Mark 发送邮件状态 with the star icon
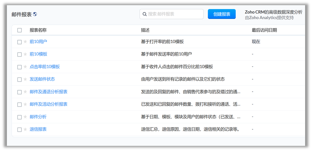Screen dimensions: 312x151 [x=25, y=79]
